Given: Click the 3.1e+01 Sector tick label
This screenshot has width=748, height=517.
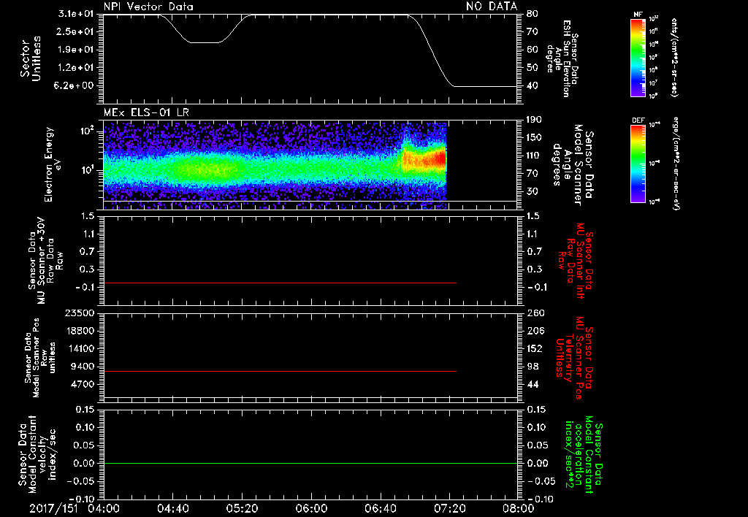Looking at the screenshot, I should coord(76,14).
